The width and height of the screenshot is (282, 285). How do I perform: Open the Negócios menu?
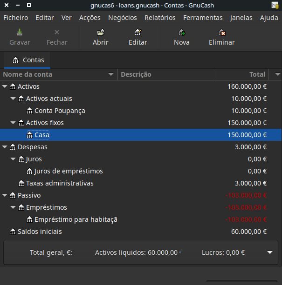pos(123,18)
